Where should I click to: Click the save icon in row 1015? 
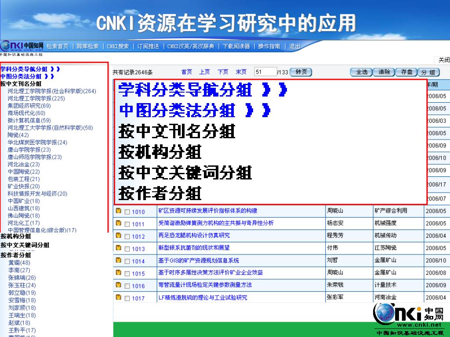tap(118, 272)
